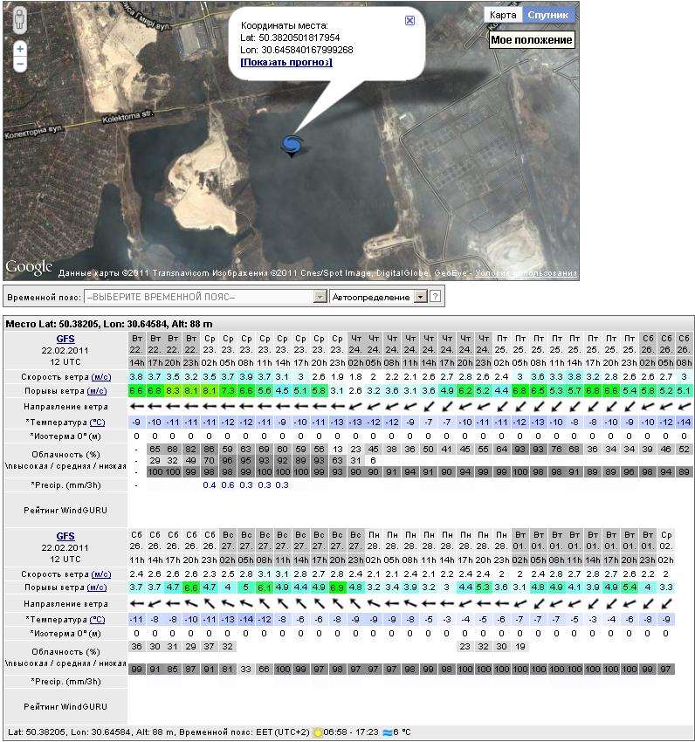The height and width of the screenshot is (742, 695).
Task: Click the timezone help question mark
Action: coord(435,297)
